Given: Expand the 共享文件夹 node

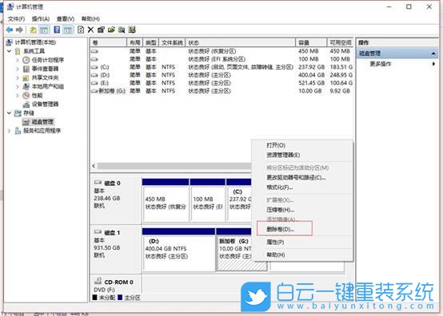Looking at the screenshot, I should tap(18, 77).
